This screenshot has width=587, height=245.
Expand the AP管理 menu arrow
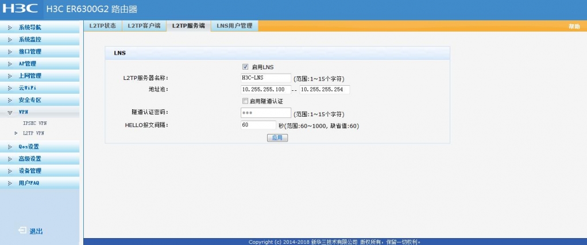click(10, 64)
